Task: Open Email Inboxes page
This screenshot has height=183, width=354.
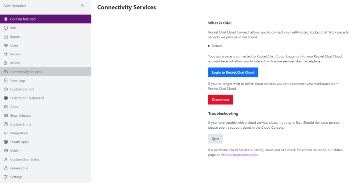Action: (46, 116)
